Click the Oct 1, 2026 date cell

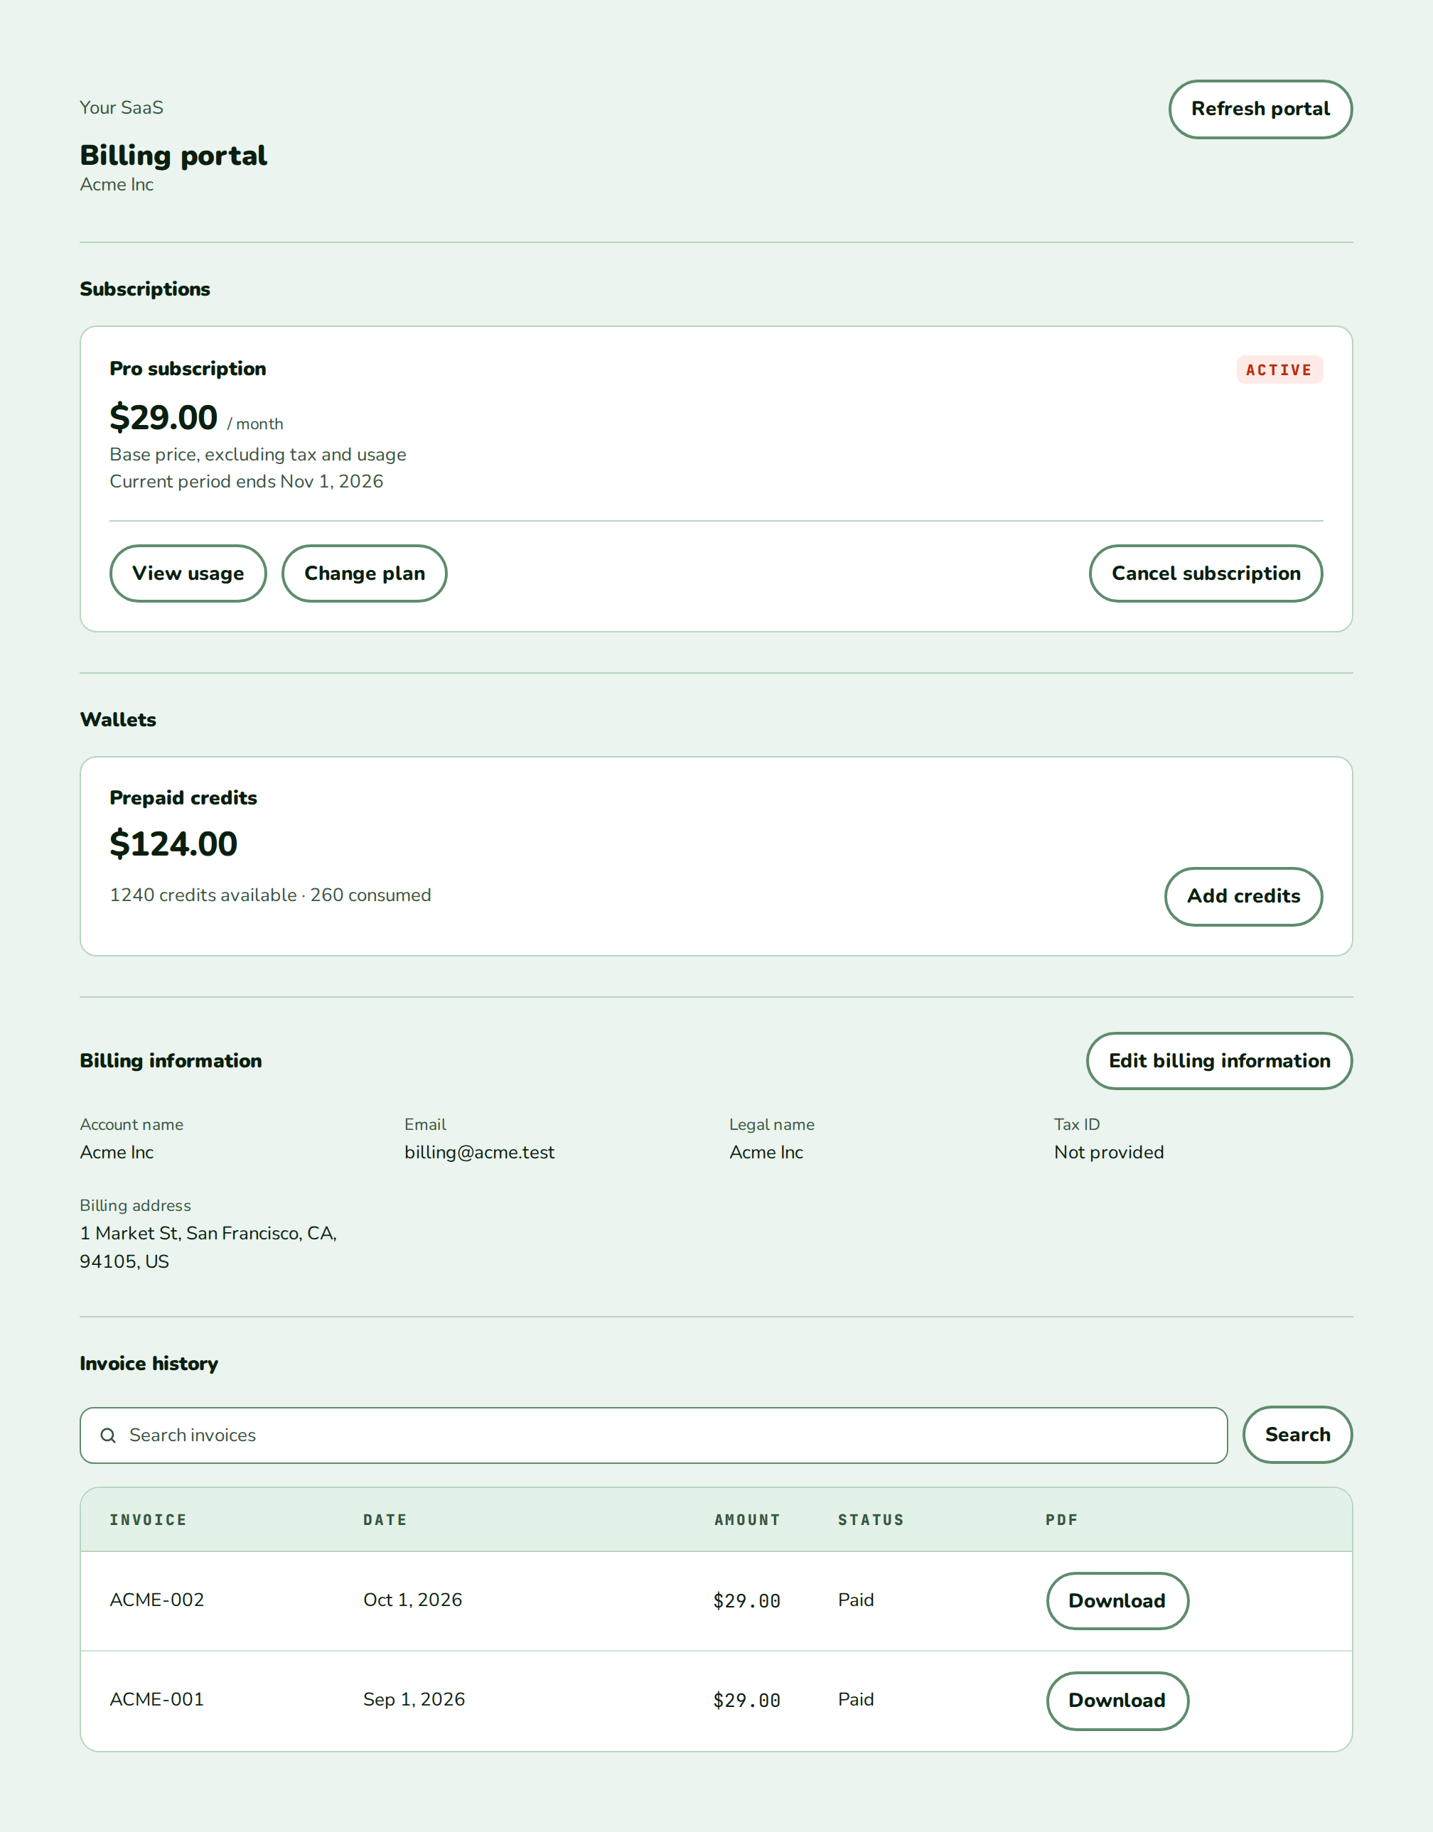tap(413, 1600)
